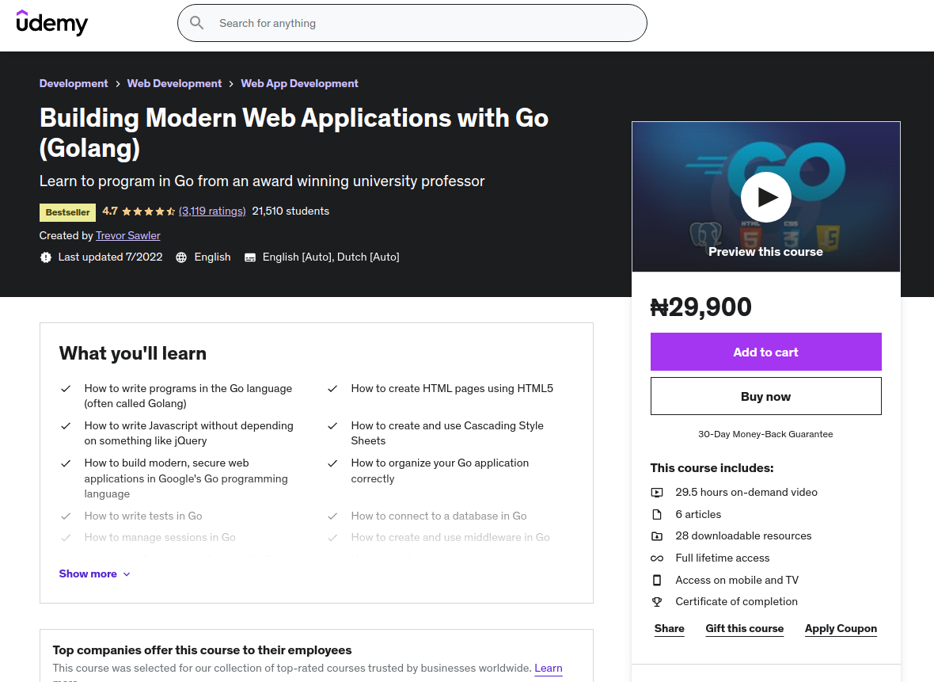Viewport: 934px width, 682px height.
Task: Open the Development breadcrumb
Action: [x=74, y=83]
